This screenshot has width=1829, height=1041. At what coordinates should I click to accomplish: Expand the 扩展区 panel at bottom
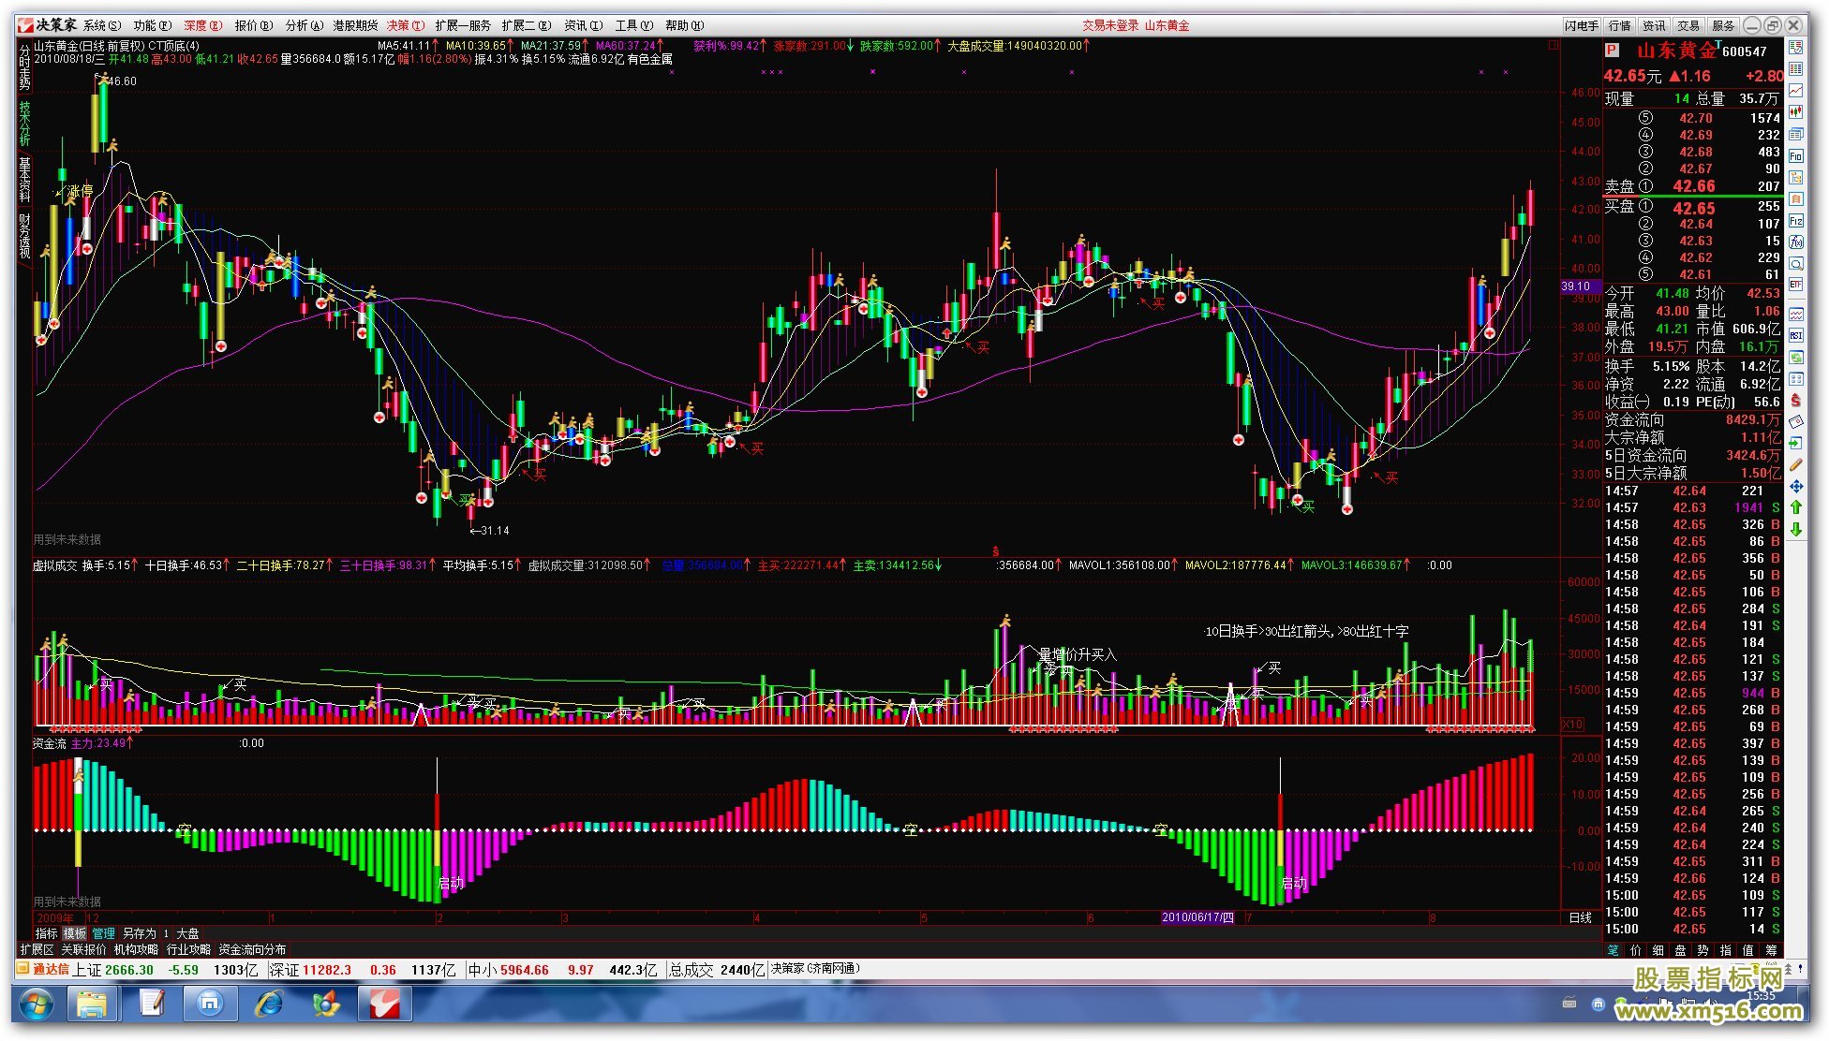pyautogui.click(x=37, y=949)
